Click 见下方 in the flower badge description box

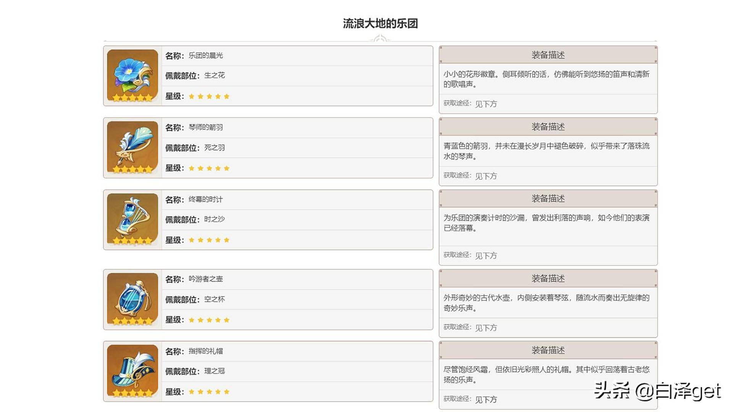[486, 104]
